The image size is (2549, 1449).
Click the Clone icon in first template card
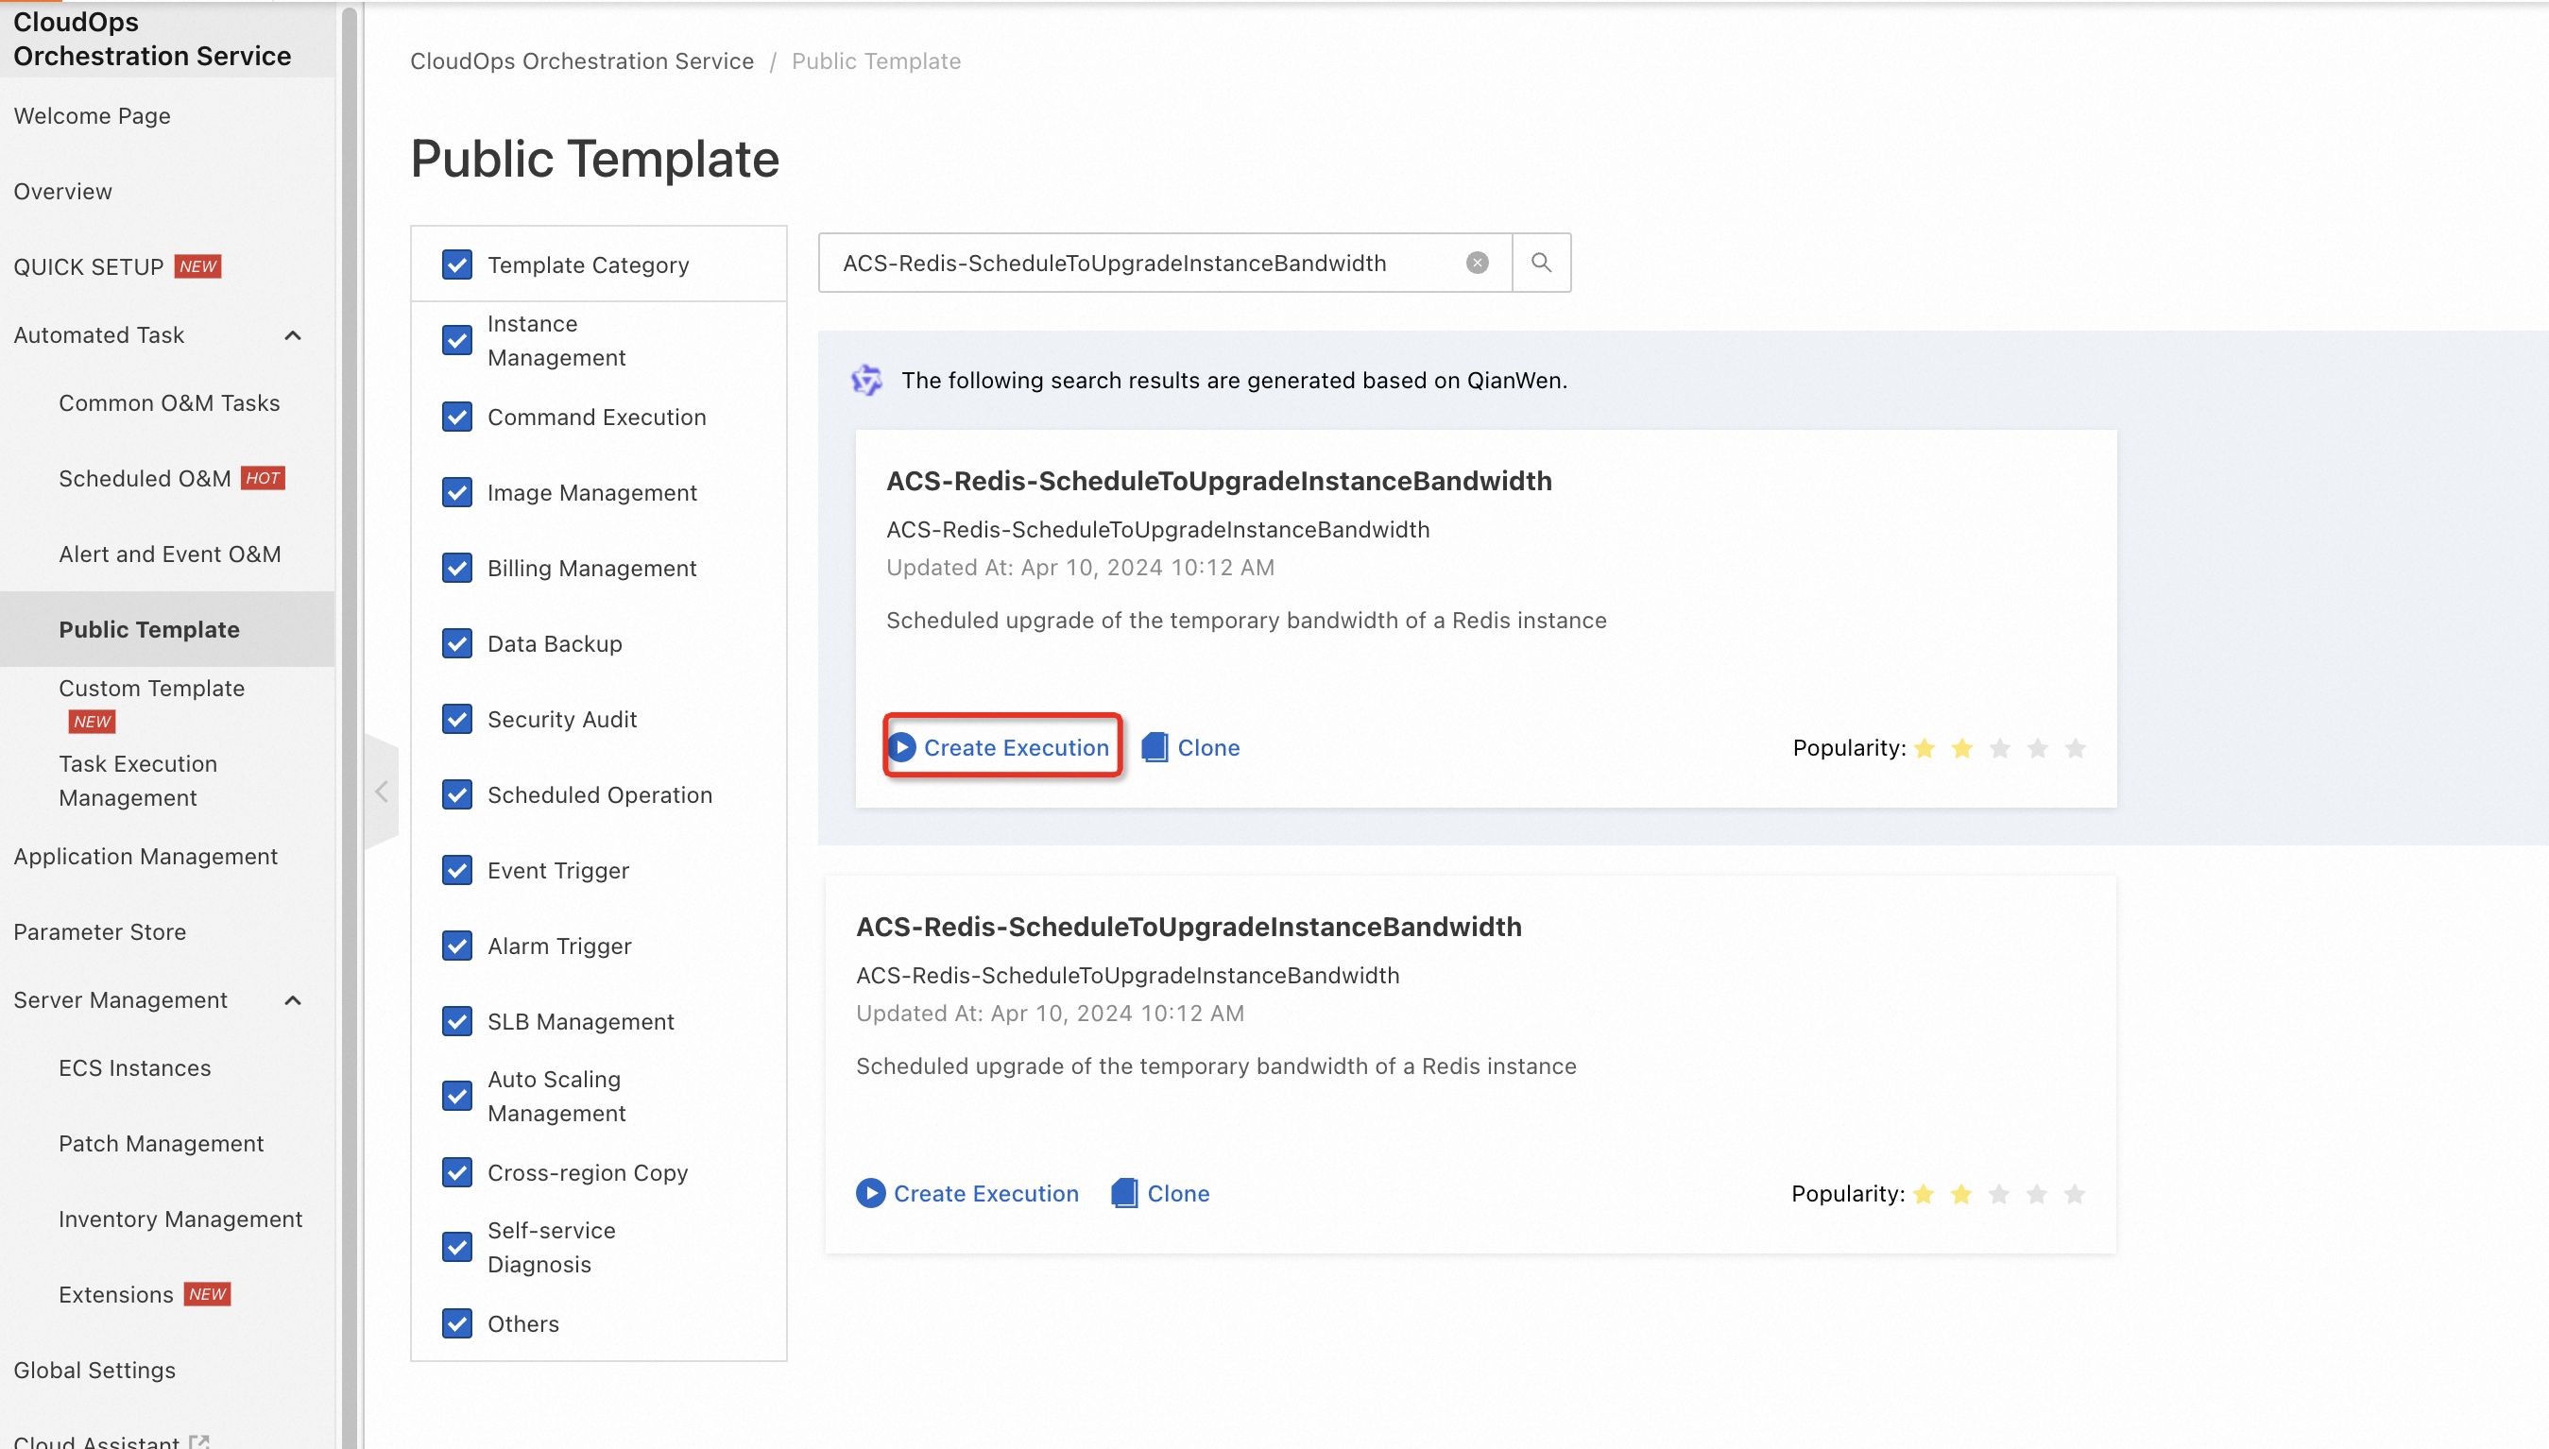coord(1155,747)
